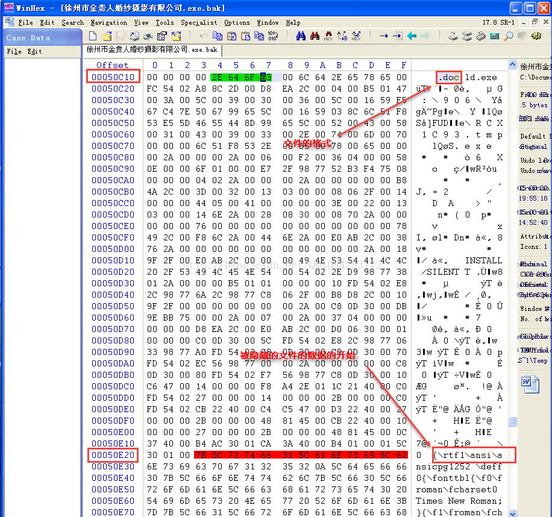Image resolution: width=552 pixels, height=517 pixels.
Task: Click the magnifier Analyze icon
Action: pos(509,36)
